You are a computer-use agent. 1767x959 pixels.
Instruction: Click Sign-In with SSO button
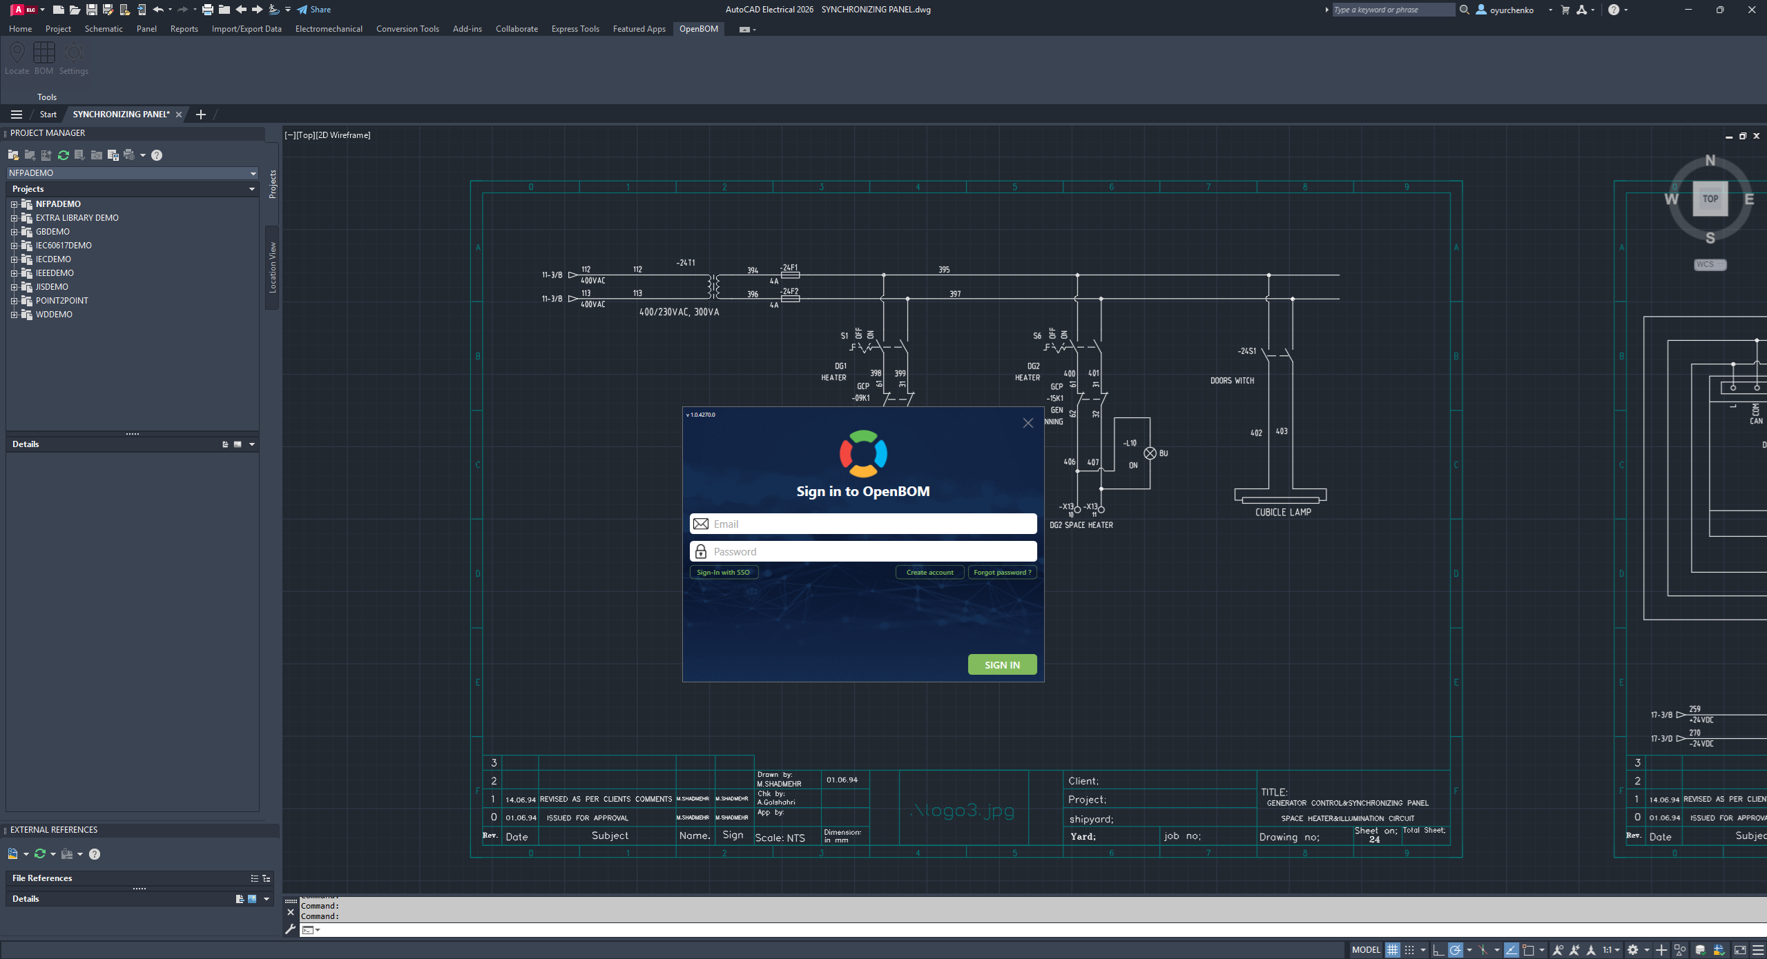coord(723,572)
